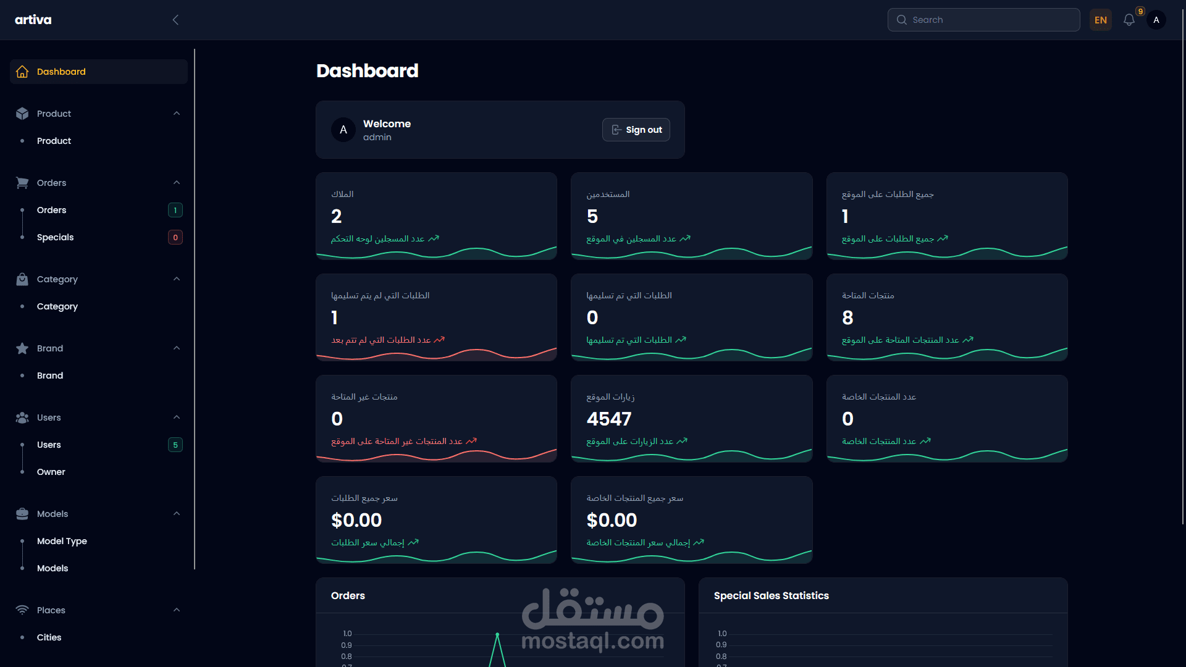The height and width of the screenshot is (667, 1186).
Task: Click the Users group icon
Action: tap(22, 417)
